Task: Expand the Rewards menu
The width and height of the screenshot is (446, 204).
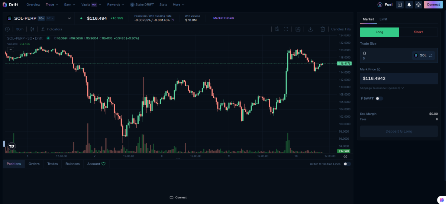Action: click(x=116, y=4)
